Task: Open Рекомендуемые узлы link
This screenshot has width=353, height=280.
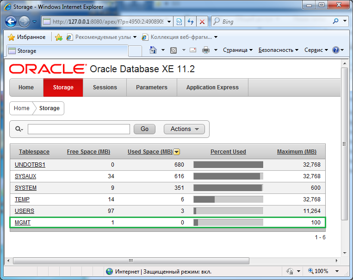Action: click(x=101, y=37)
